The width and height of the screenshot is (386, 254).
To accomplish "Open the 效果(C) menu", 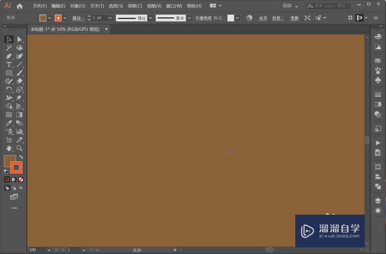I will [x=135, y=6].
